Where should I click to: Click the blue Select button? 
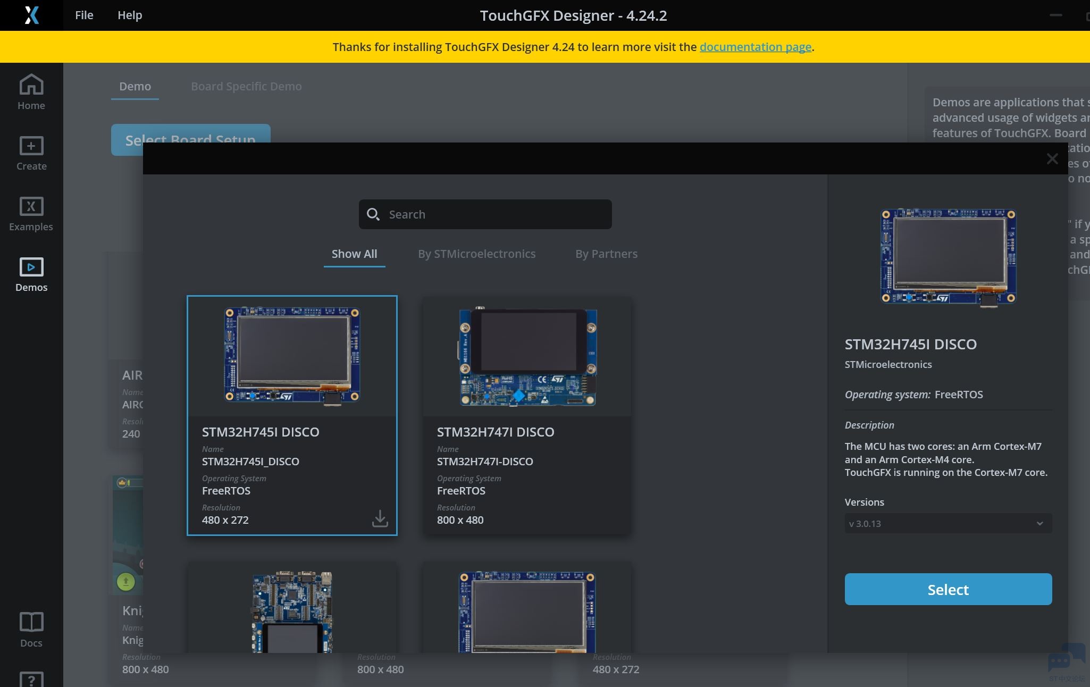948,589
